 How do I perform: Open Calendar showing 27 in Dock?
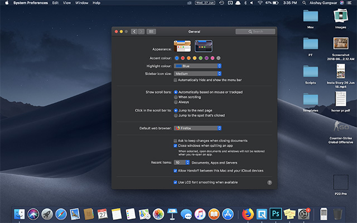pyautogui.click(x=103, y=214)
